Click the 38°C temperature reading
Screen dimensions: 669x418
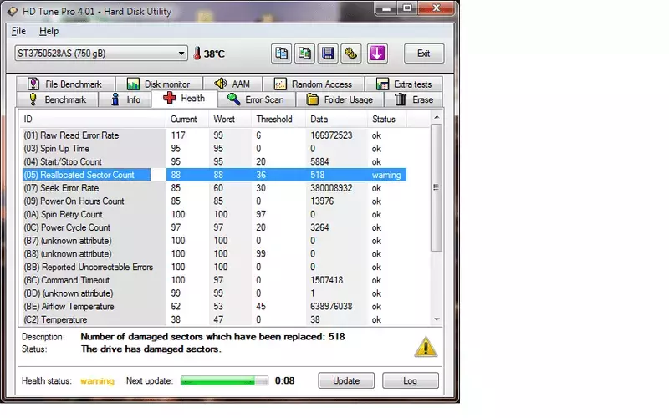(214, 54)
